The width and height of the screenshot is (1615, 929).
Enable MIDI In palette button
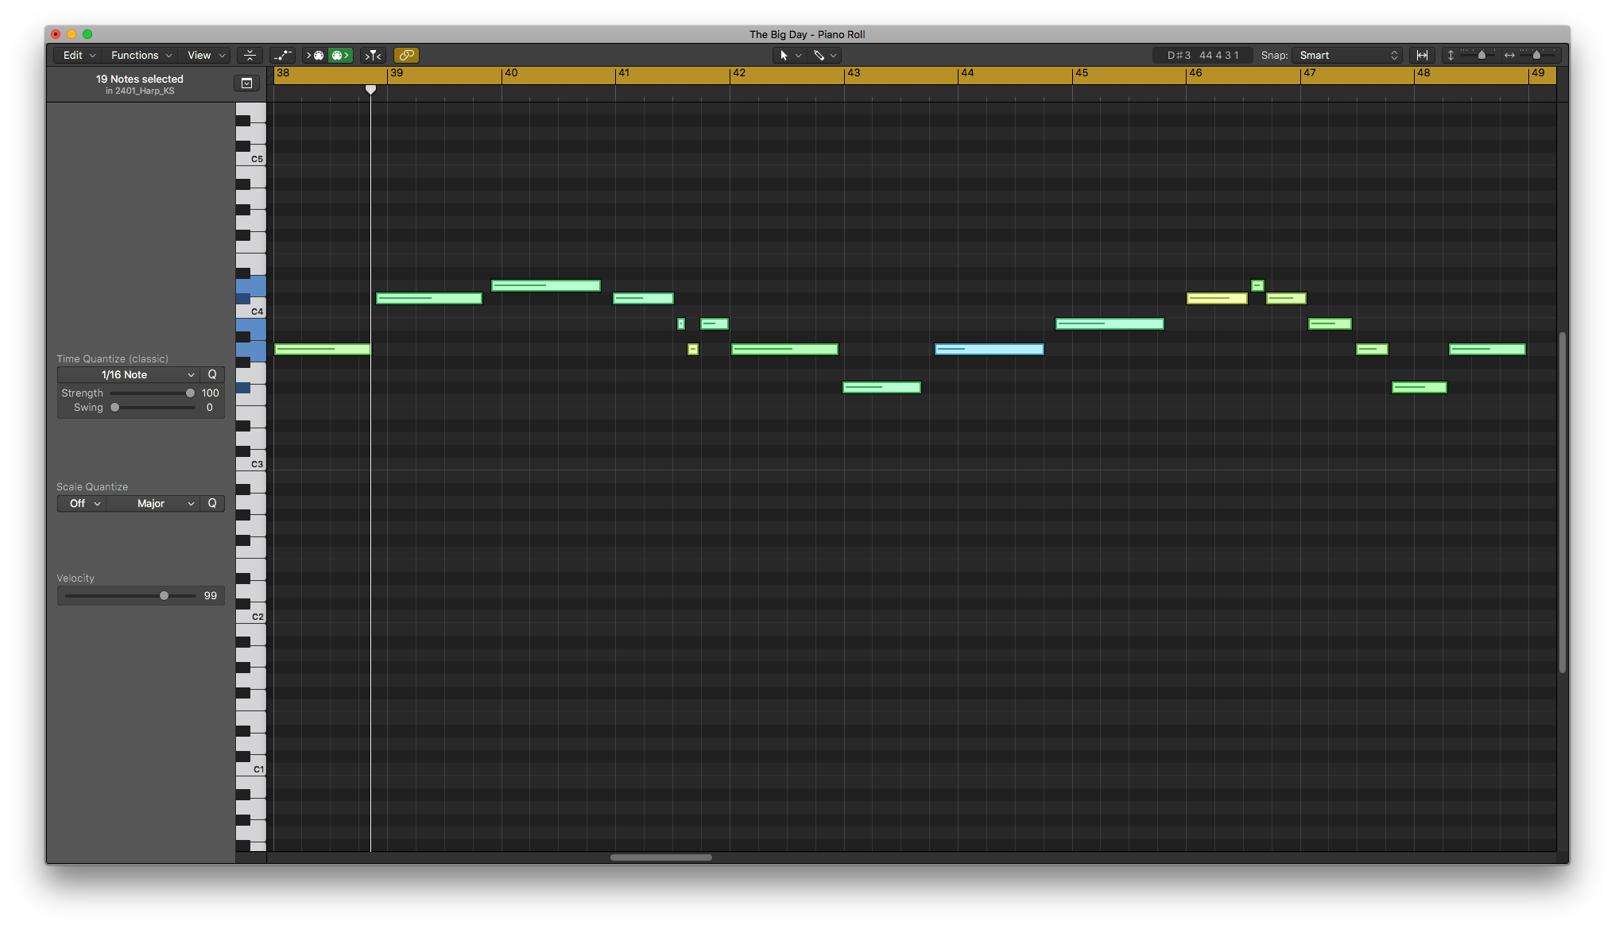(316, 55)
